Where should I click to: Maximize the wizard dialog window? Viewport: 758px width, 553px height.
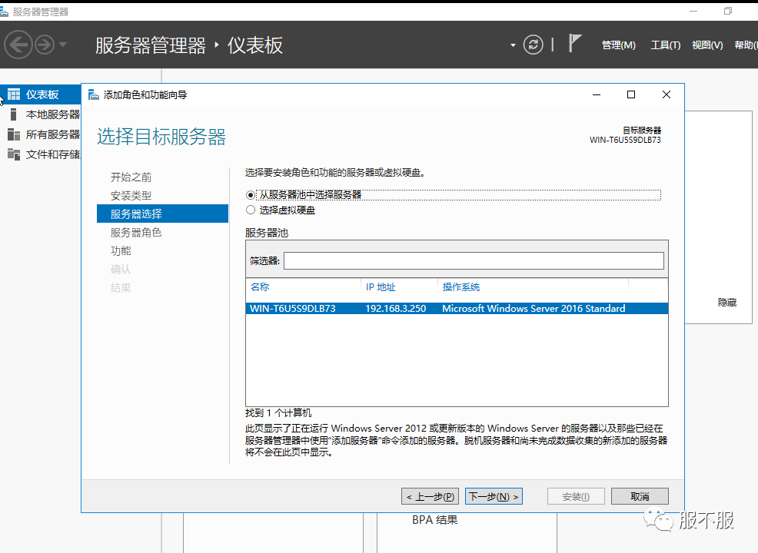631,94
